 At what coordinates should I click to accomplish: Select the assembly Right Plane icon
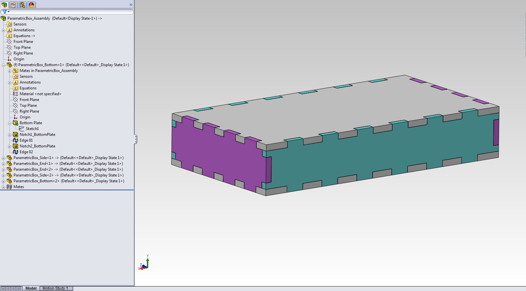10,53
